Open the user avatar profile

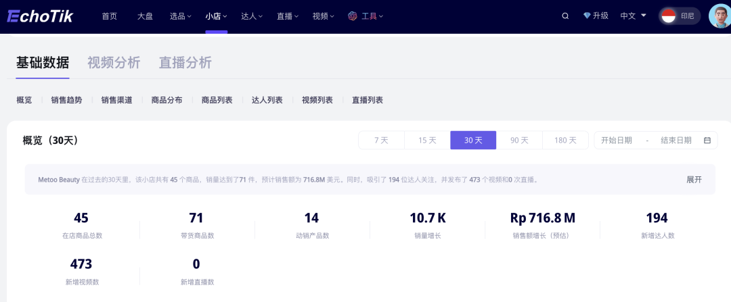719,16
